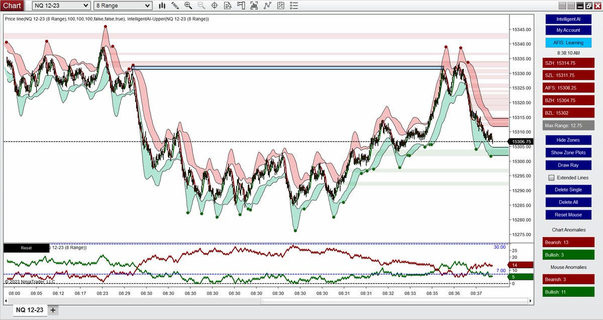Click the Mouse Anomalies heading
Screen dimensions: 603x320
click(x=568, y=267)
